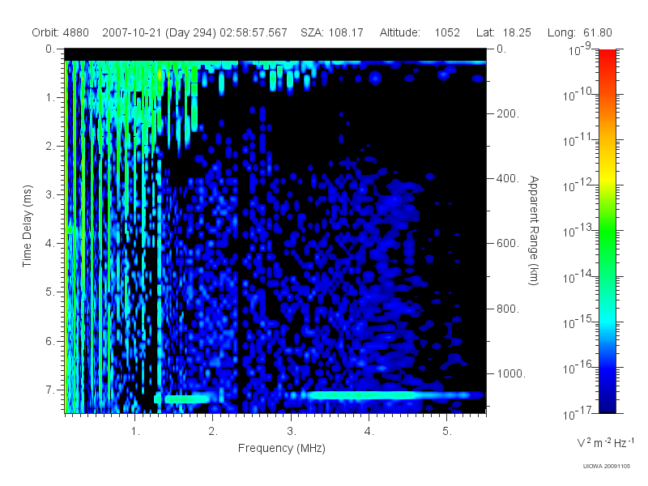
Task: Click the units label 'V² m⁻² Hz⁻¹'
Action: [605, 443]
